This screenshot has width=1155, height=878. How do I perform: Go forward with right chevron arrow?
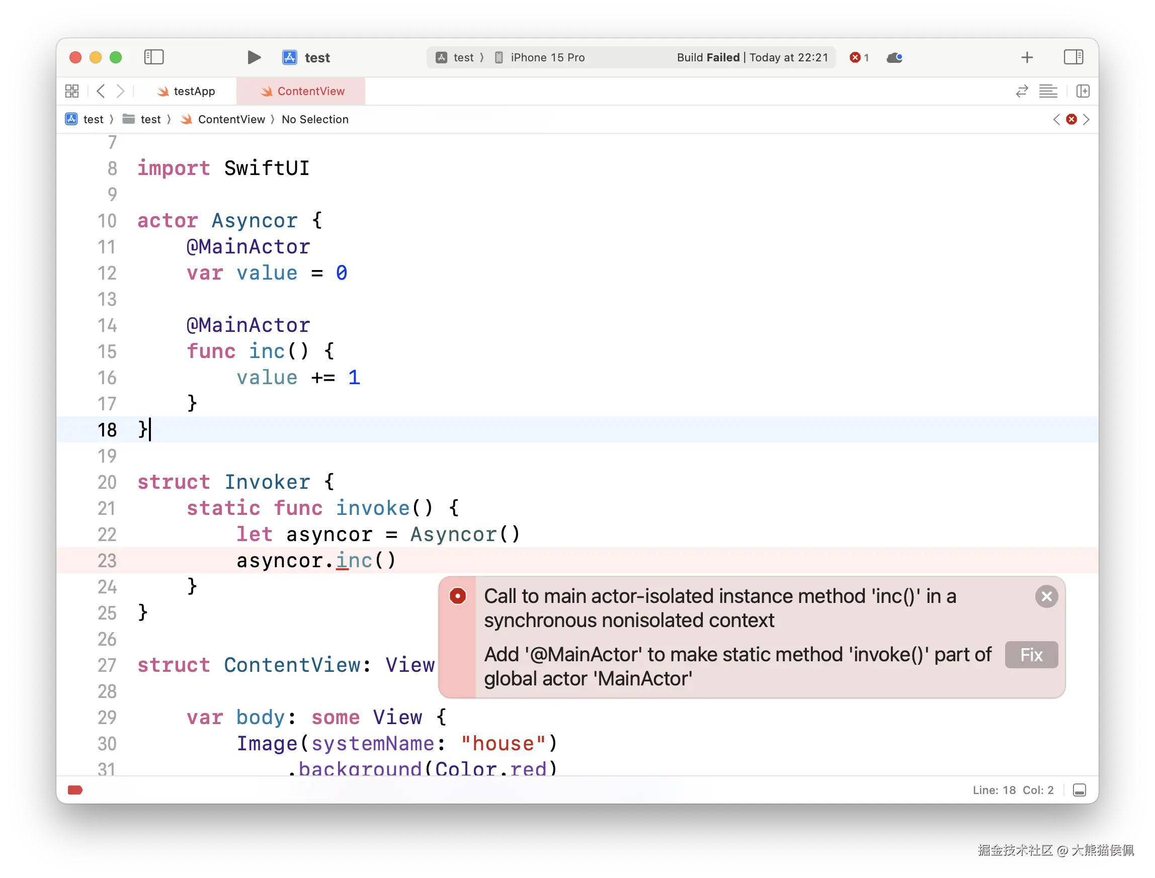120,92
